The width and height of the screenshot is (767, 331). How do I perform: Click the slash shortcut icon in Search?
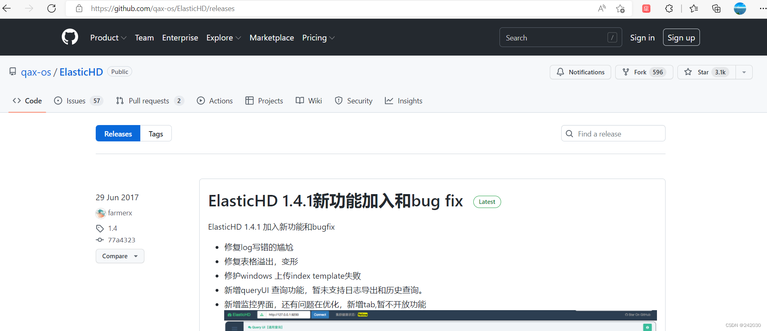612,38
